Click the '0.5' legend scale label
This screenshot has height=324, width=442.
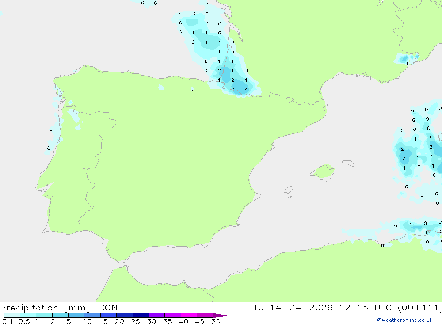pos(24,321)
